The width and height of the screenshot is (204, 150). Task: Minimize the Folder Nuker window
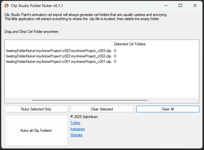tap(166, 6)
